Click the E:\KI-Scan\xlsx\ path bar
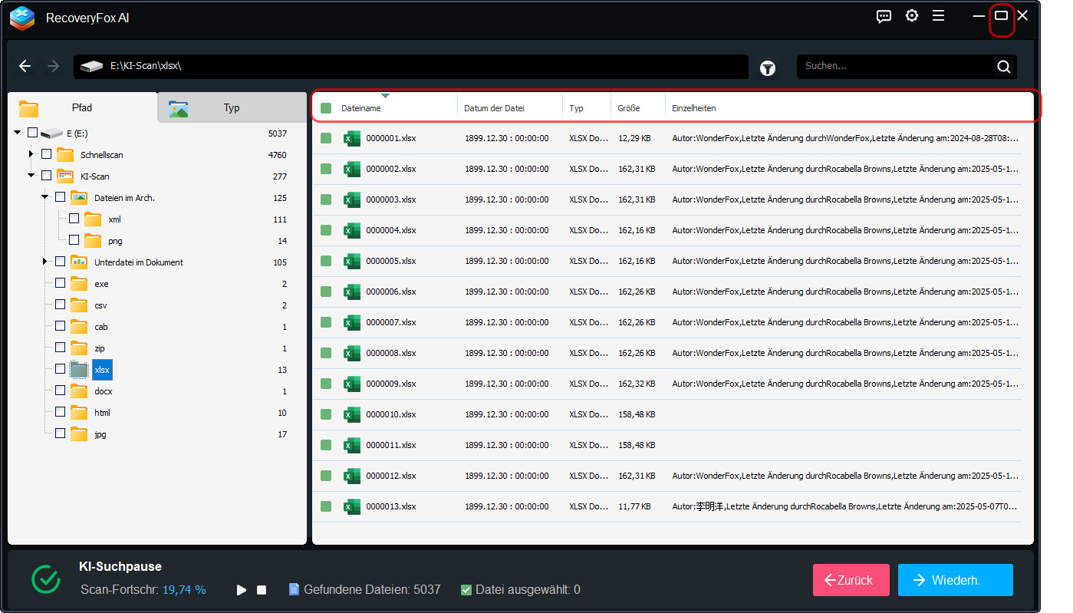Image resolution: width=1073 pixels, height=613 pixels. point(411,67)
